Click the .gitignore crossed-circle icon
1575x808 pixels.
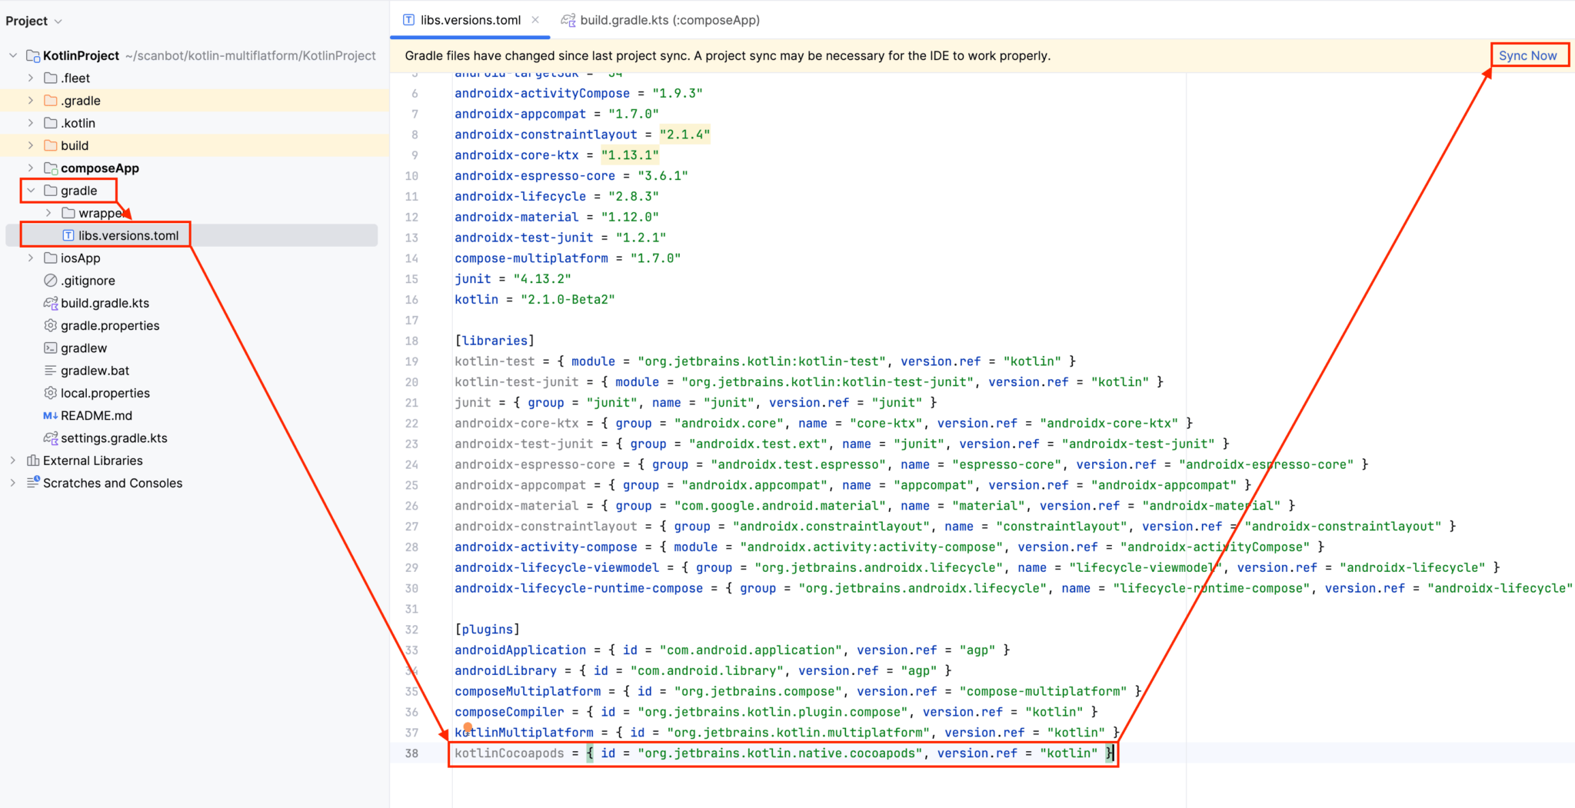(50, 280)
